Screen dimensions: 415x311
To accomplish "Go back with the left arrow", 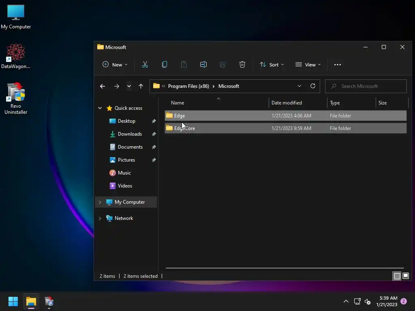I will click(x=103, y=86).
